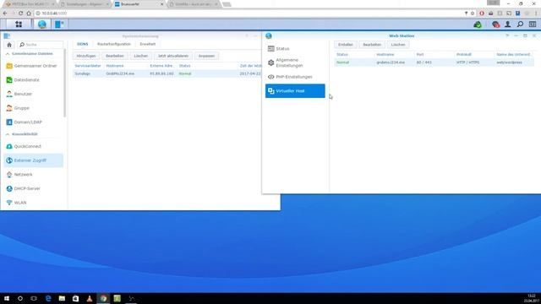This screenshot has height=304, width=541.
Task: Click the Status icon in Web Station
Action: 270,49
